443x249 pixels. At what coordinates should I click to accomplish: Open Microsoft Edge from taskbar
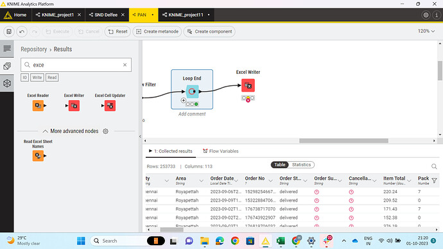click(x=220, y=241)
